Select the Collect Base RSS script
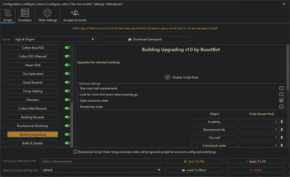Screen dimensions: 290x177 pyautogui.click(x=32, y=48)
